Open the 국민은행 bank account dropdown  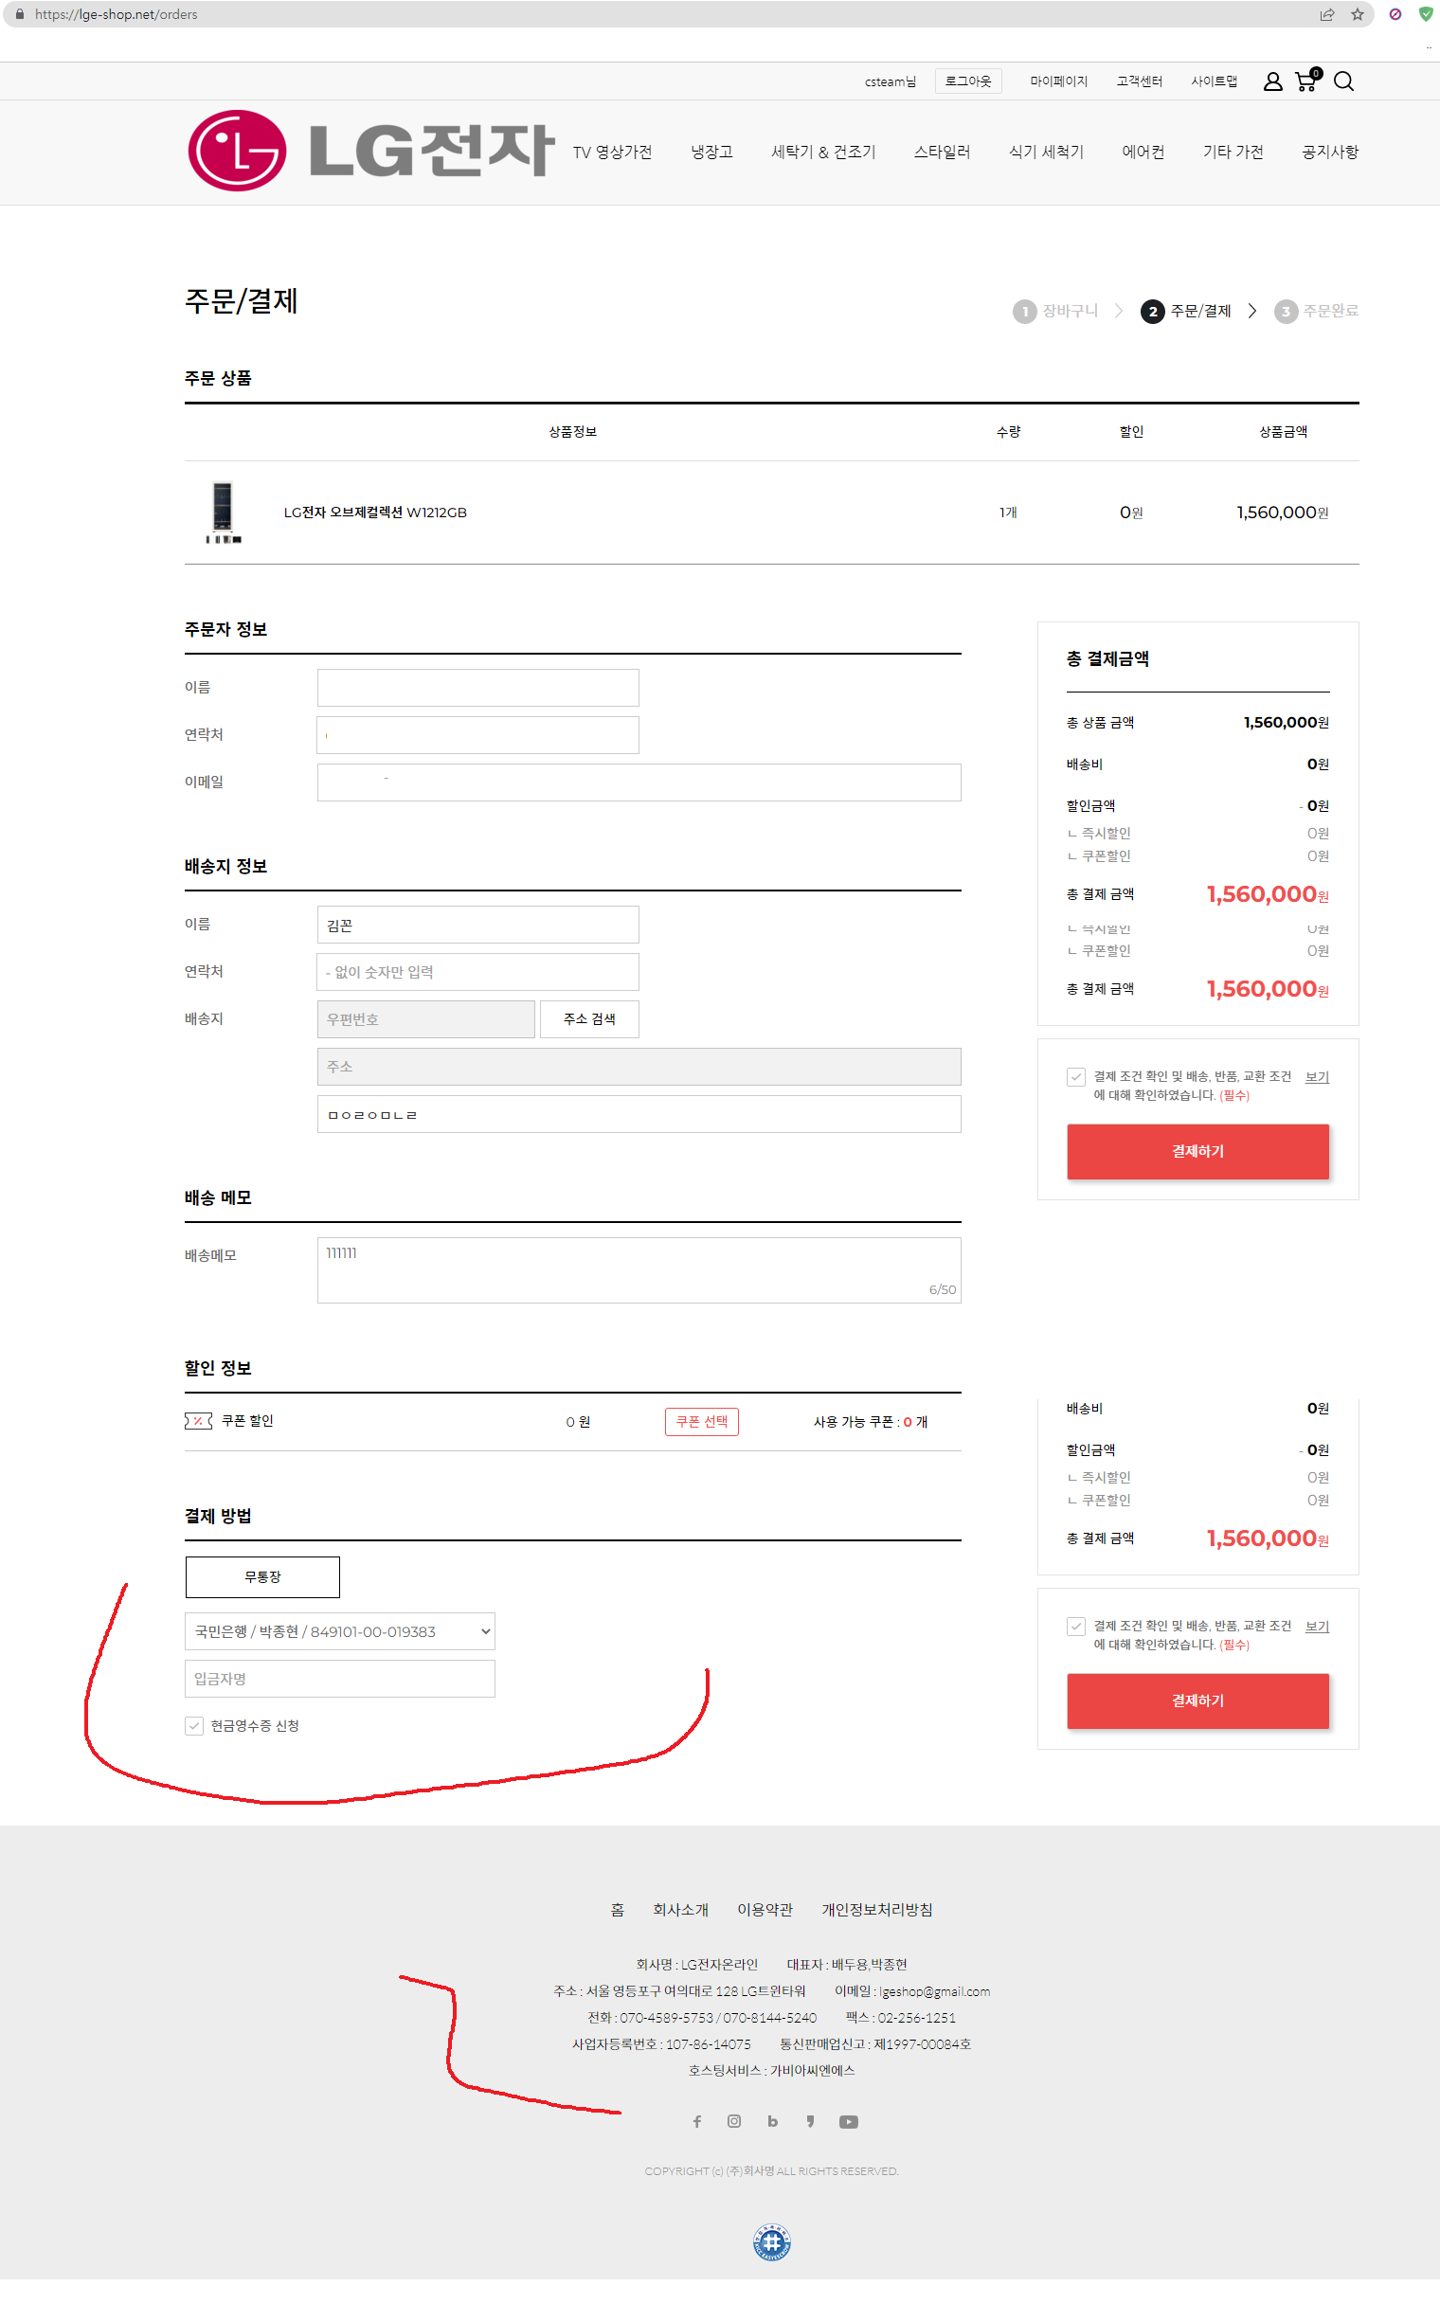pos(340,1631)
